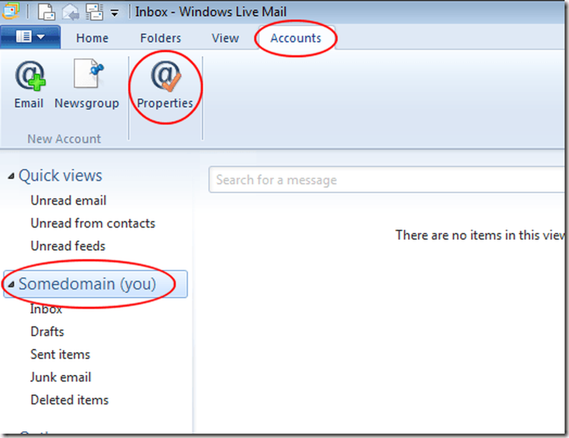Screen dimensions: 569x438
Task: Show Unread email quick view
Action: (68, 201)
